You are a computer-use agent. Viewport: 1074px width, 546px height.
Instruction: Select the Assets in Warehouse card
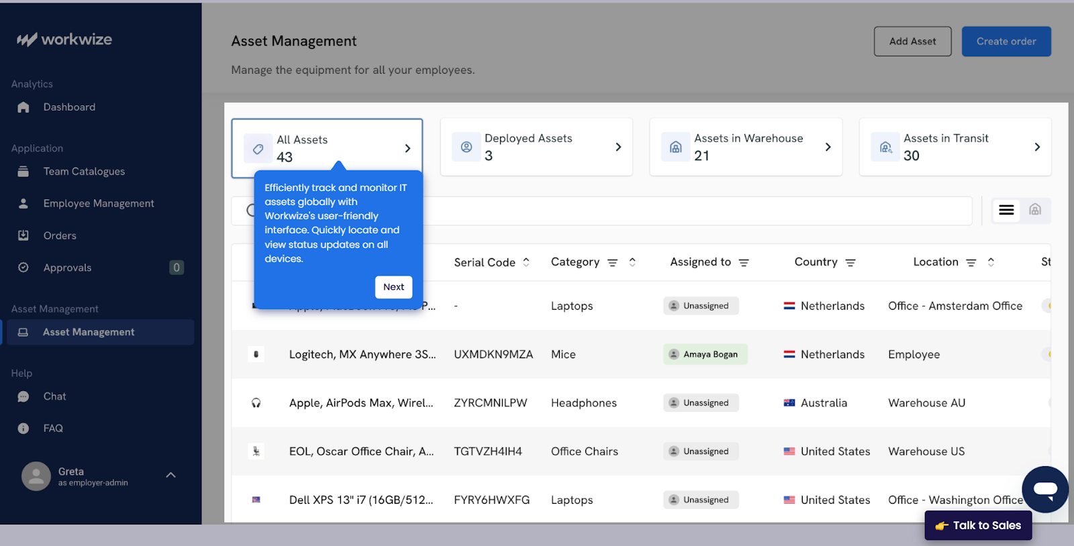coord(746,147)
